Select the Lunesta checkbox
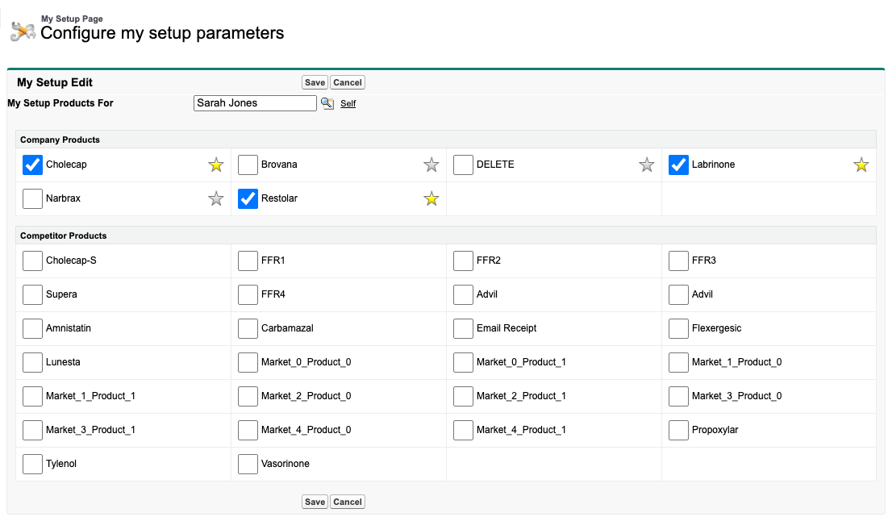This screenshot has height=517, width=888. click(x=32, y=362)
